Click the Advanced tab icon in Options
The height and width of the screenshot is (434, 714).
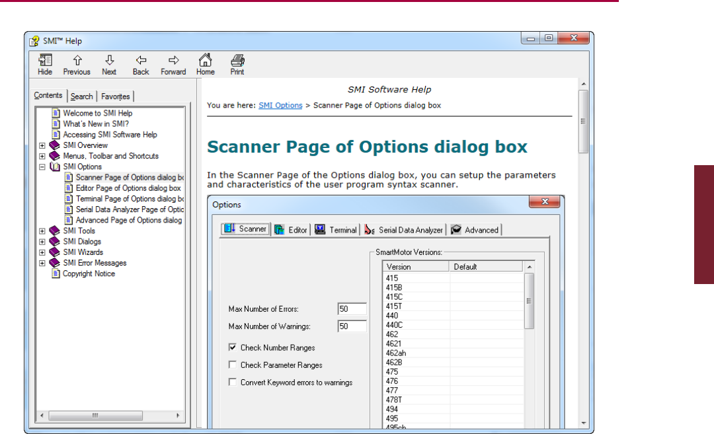[456, 229]
